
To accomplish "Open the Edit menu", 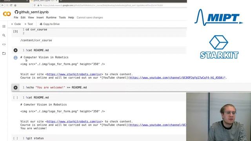I will pos(23,18).
